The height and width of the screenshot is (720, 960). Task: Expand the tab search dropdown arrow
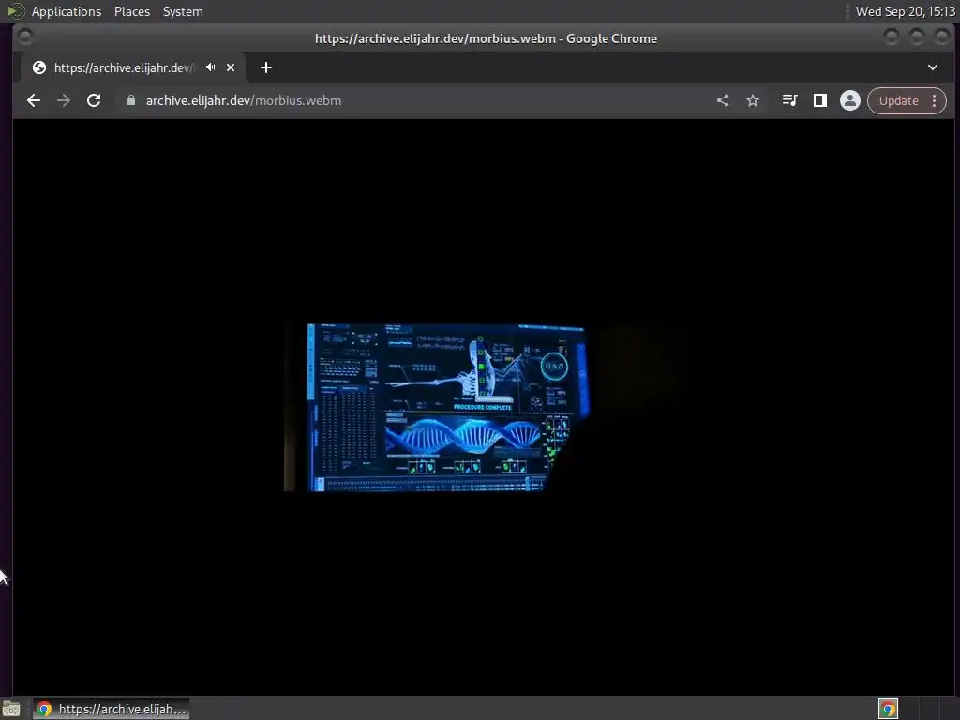coord(933,67)
